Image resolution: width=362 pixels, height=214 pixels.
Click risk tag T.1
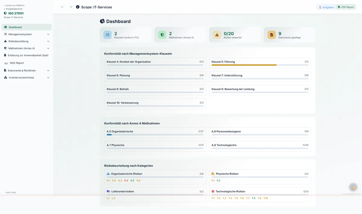point(213,198)
